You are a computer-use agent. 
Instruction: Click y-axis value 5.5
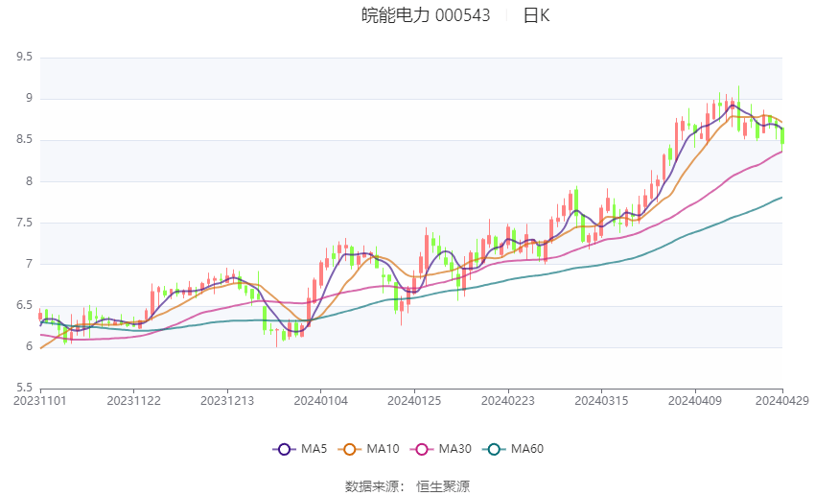coord(24,388)
